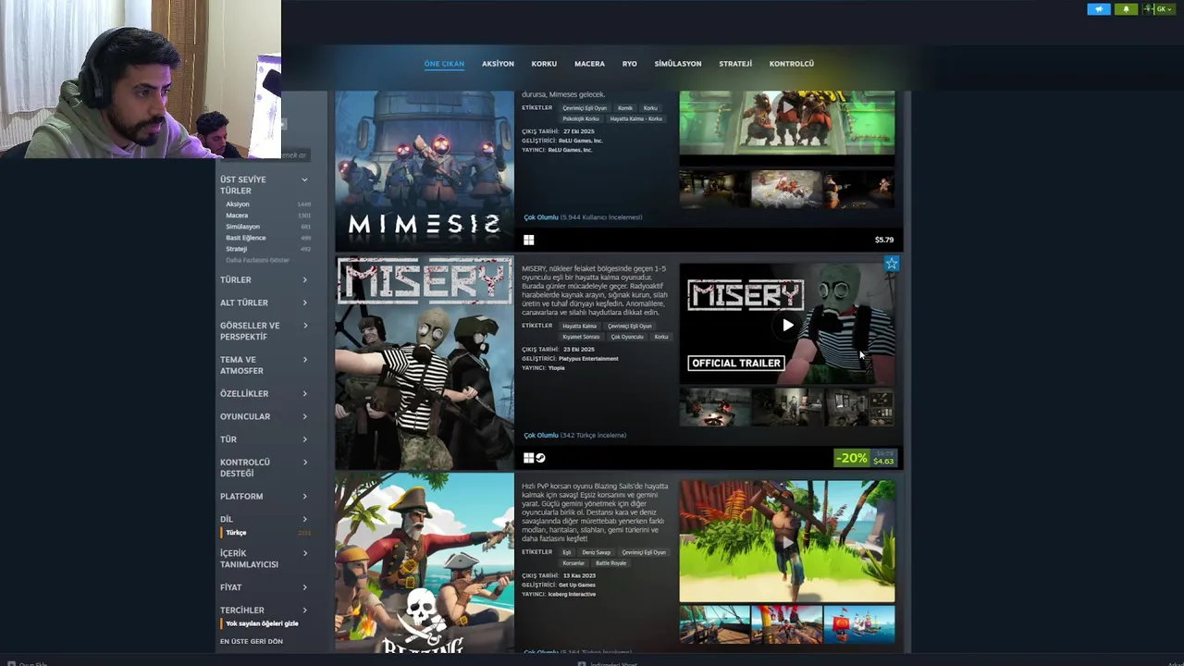Open the announcements megaphone icon at top right

tap(1099, 9)
